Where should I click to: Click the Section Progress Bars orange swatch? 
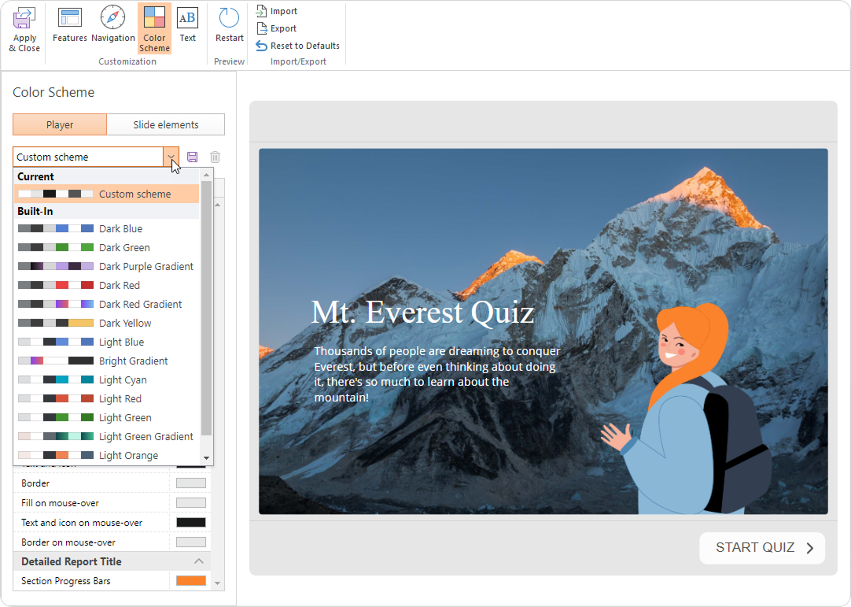point(191,581)
